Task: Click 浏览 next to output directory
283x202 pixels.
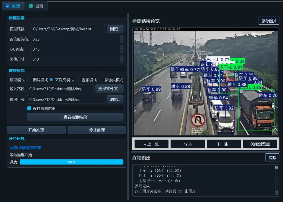Action: coord(115,99)
